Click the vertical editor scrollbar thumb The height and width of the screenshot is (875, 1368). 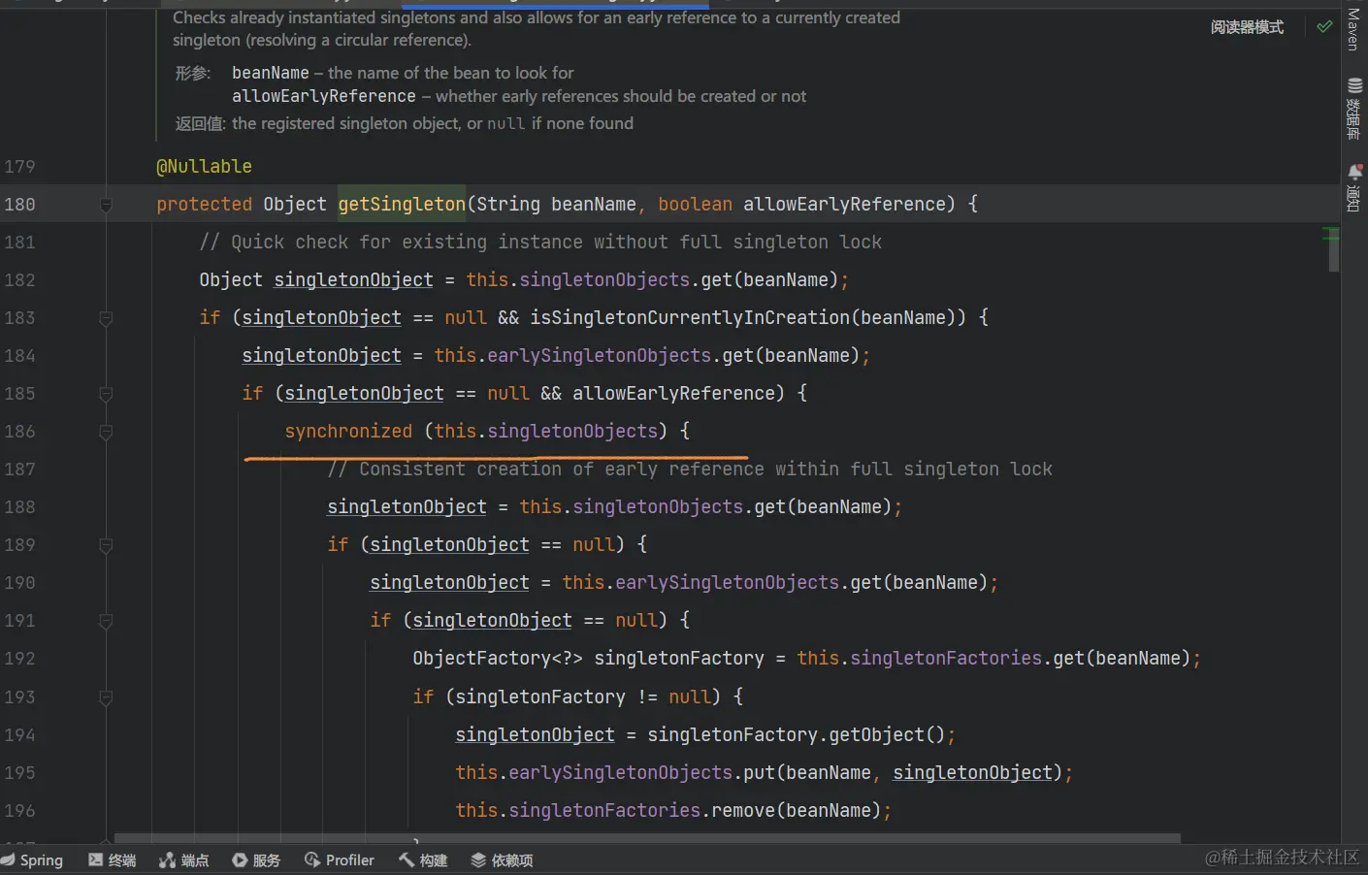pyautogui.click(x=1334, y=249)
